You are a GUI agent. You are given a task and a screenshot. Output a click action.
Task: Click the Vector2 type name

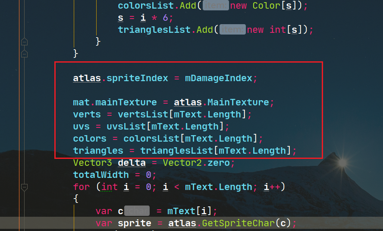click(x=182, y=163)
